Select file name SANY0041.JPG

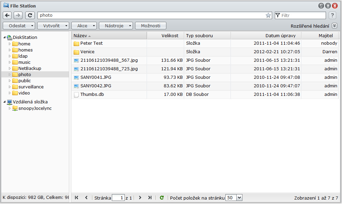(96, 77)
